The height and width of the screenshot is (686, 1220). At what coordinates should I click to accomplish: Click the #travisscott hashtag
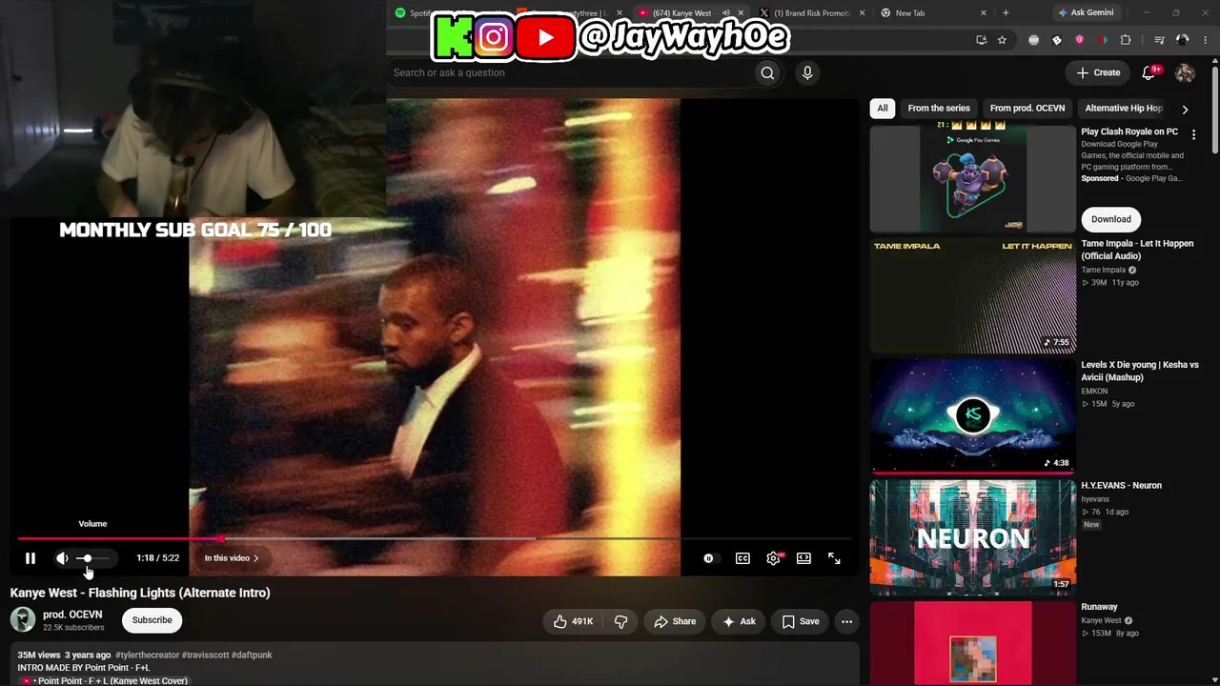[204, 655]
